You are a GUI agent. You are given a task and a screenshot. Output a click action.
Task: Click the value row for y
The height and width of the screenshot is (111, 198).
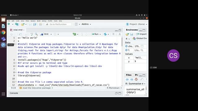coord(136,61)
